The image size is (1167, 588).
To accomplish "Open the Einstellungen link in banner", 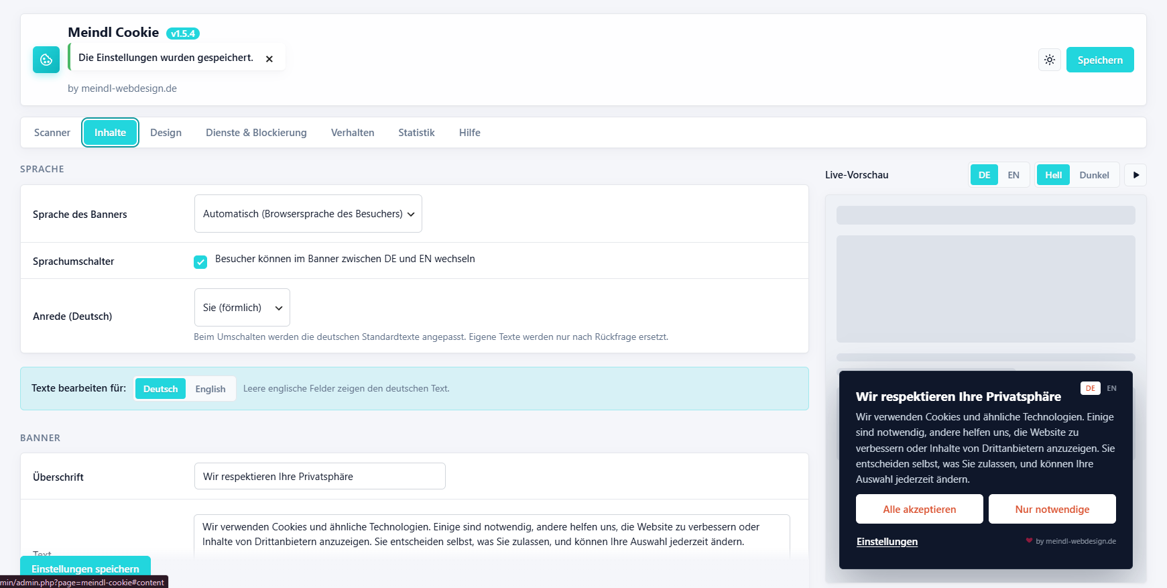I will pyautogui.click(x=887, y=542).
